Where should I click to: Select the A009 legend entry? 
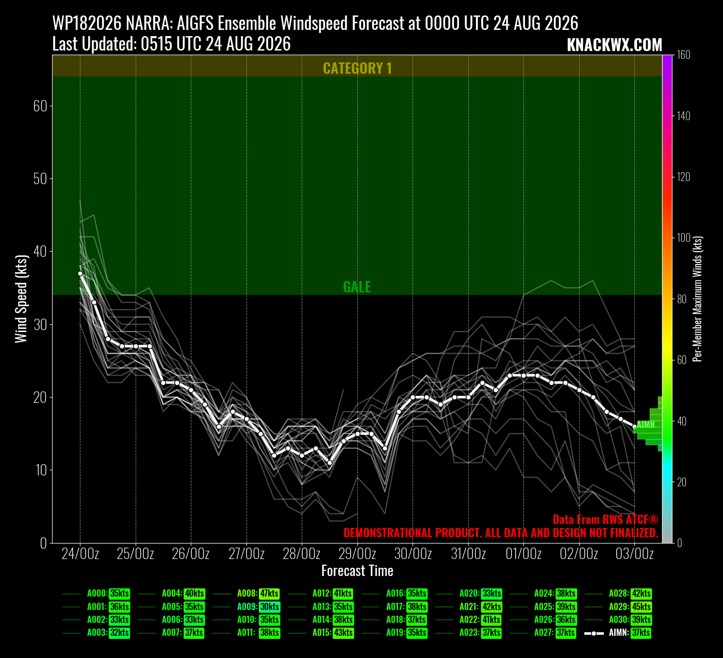click(x=246, y=607)
